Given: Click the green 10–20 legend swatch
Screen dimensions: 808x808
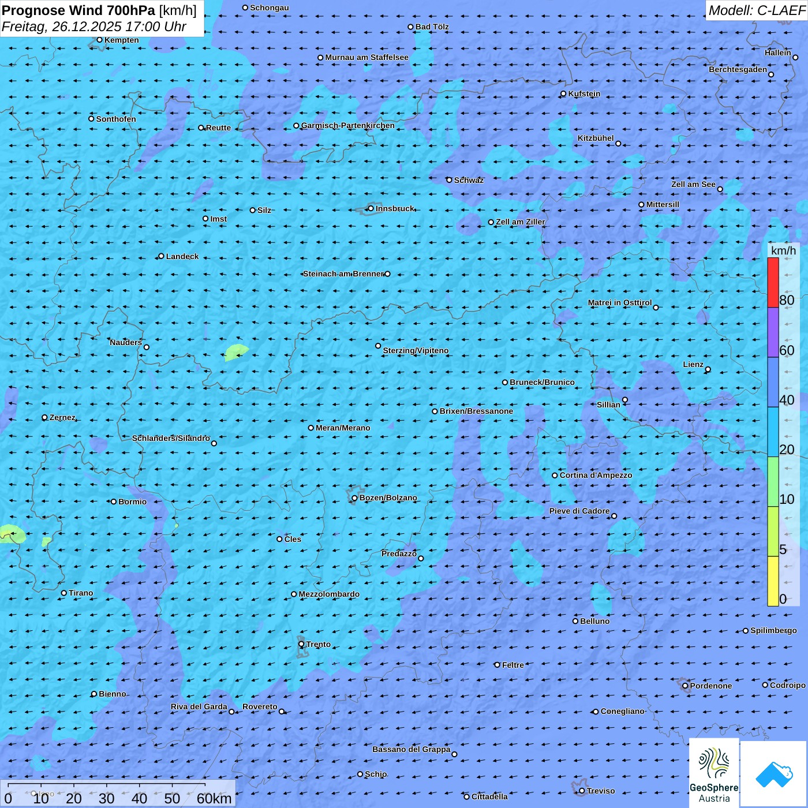Looking at the screenshot, I should [773, 482].
